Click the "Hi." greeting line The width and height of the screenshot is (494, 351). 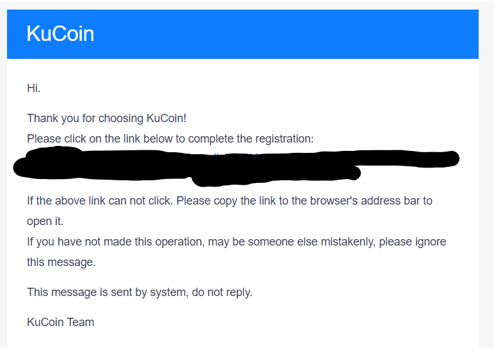pos(34,88)
